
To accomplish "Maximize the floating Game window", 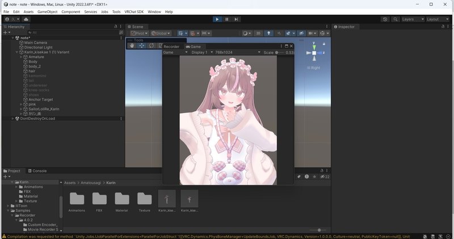I will click(x=287, y=46).
